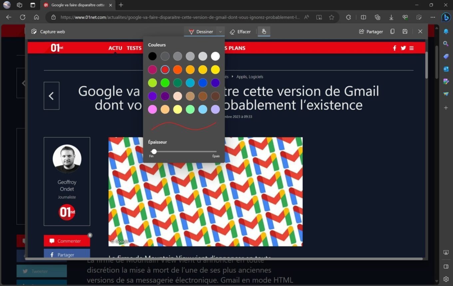Add page to favorites star
453x286 pixels.
click(331, 17)
